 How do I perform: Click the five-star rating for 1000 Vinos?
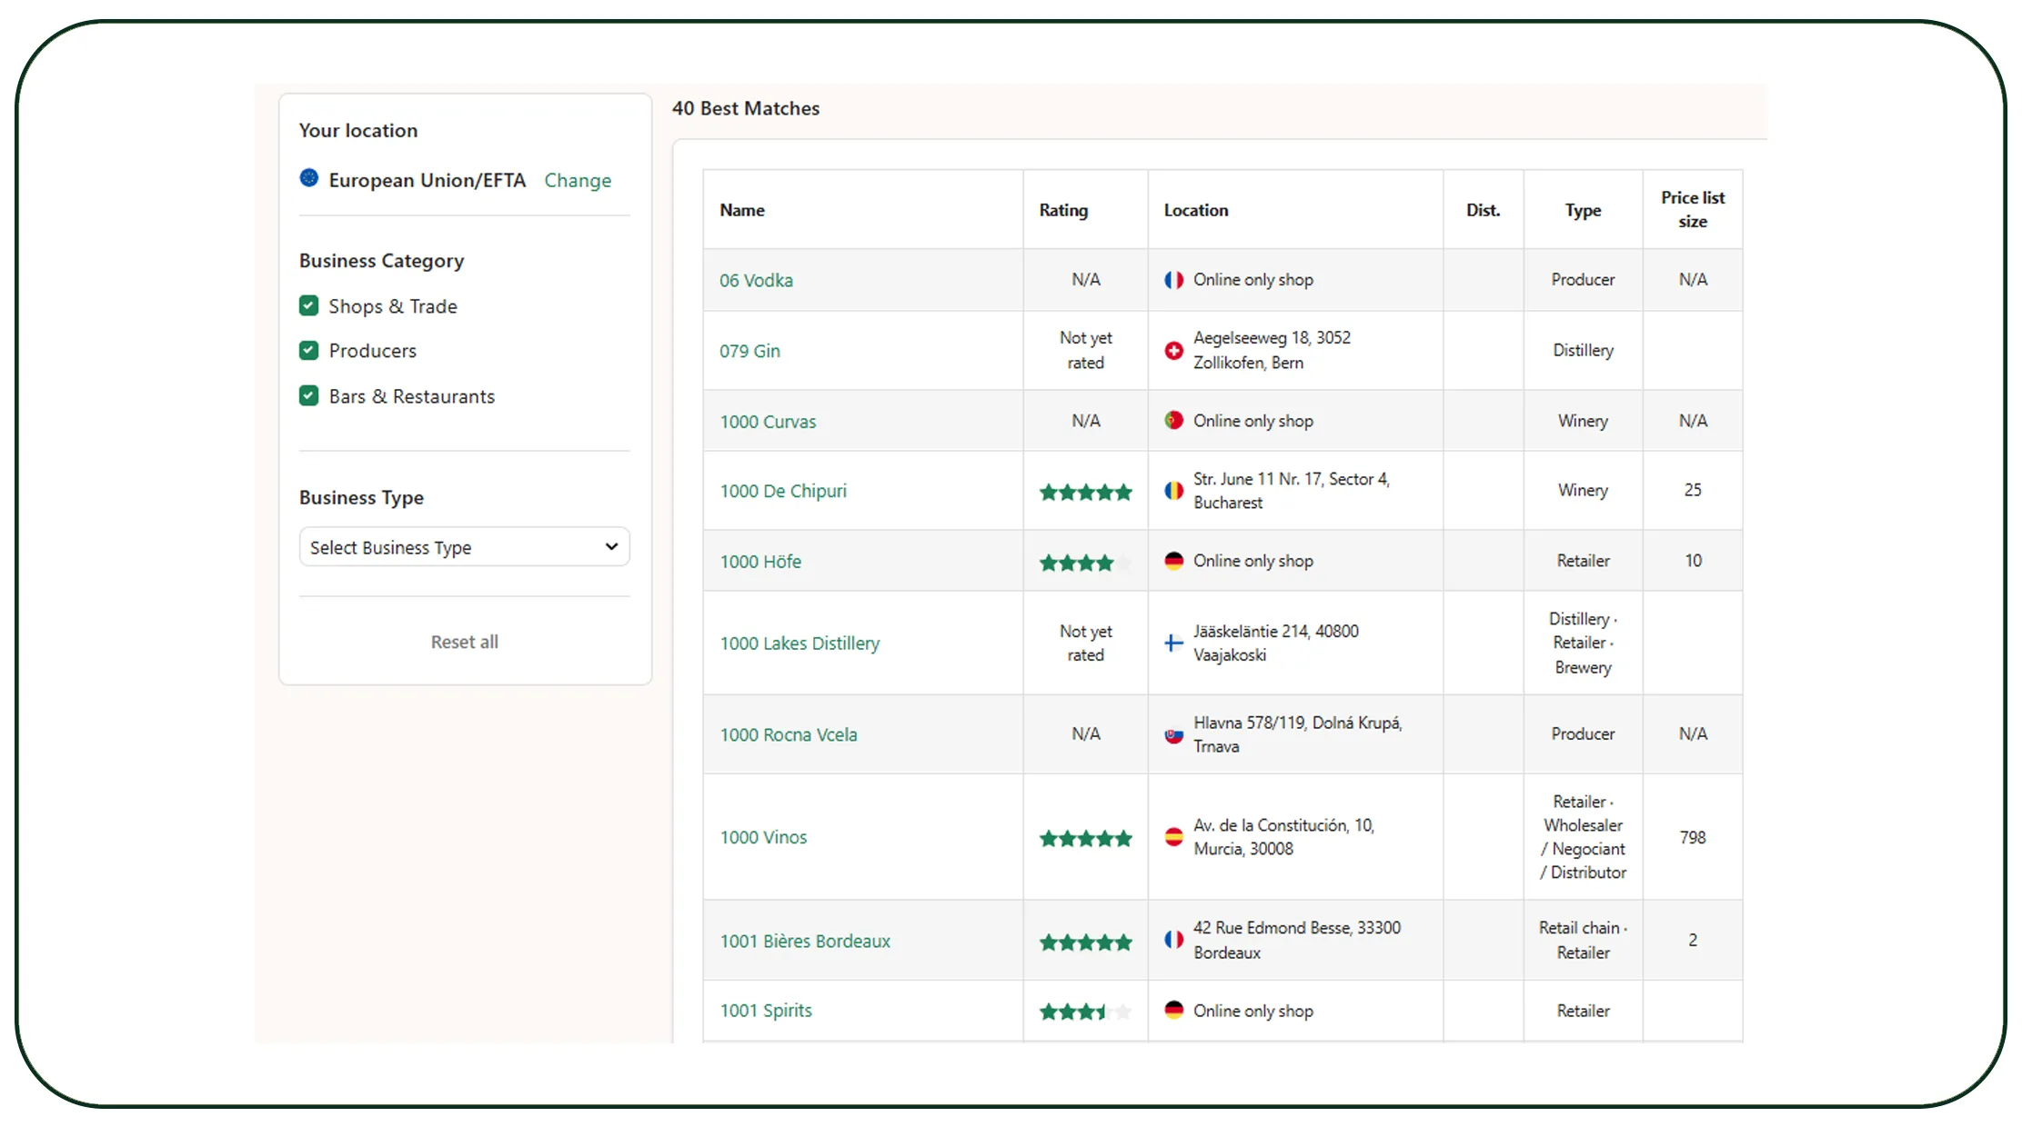(x=1086, y=838)
